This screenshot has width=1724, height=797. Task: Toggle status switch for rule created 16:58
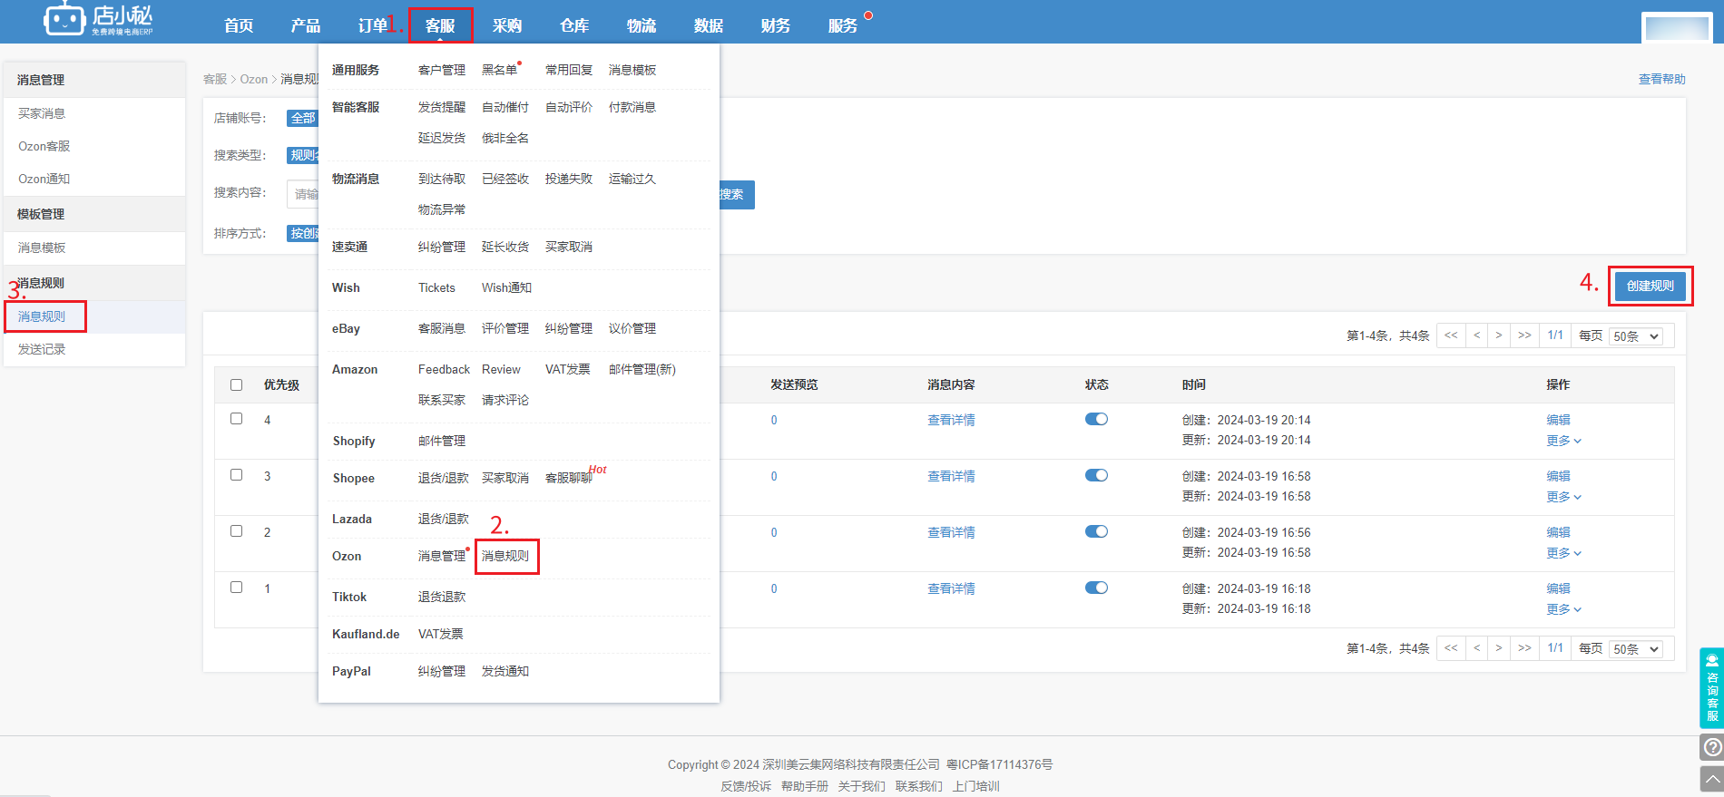(1096, 475)
